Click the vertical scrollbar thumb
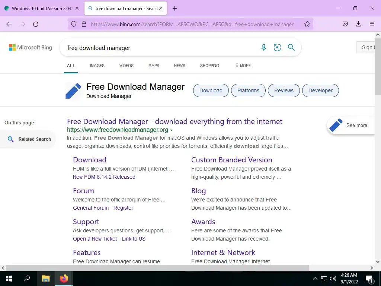 point(378,66)
